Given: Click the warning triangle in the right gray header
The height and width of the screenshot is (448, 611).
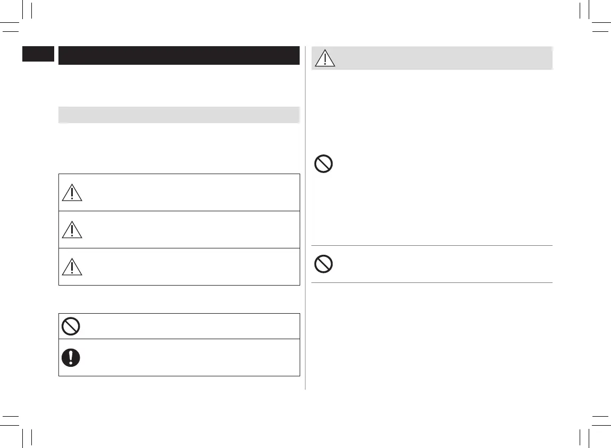Looking at the screenshot, I should tap(325, 58).
